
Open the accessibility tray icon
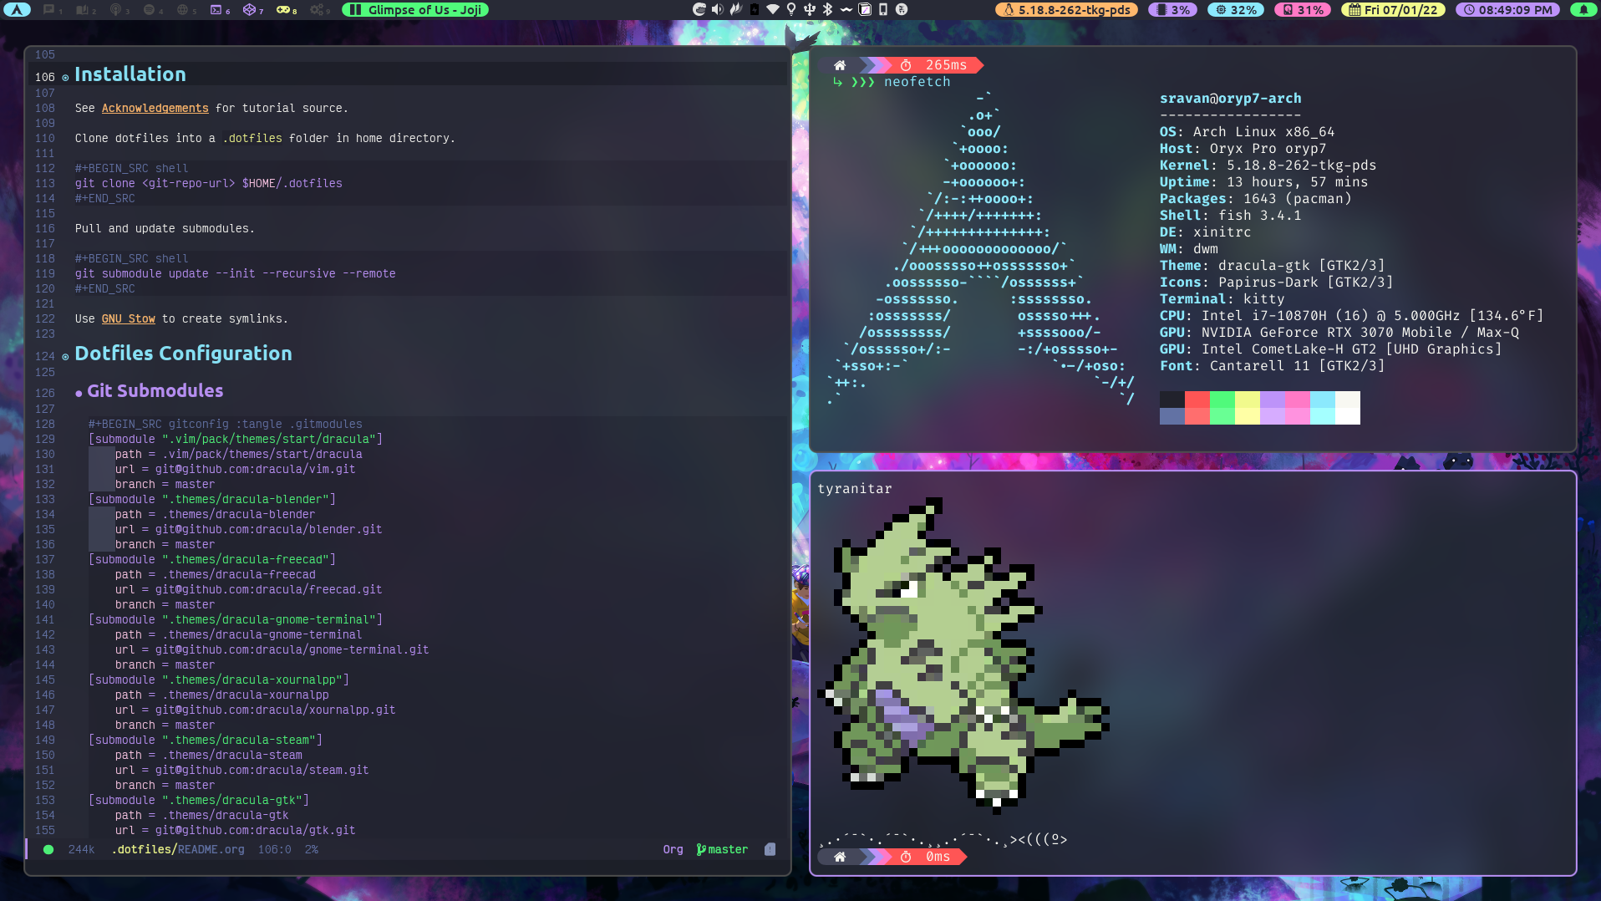[902, 9]
